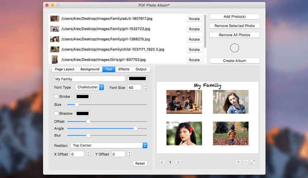Zoom out the album preview
The height and width of the screenshot is (178, 308).
tap(245, 162)
